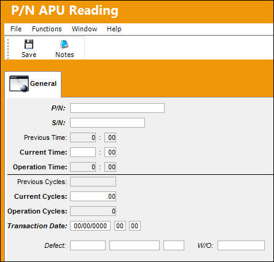
Task: Focus the W/O input field
Action: click(x=241, y=245)
